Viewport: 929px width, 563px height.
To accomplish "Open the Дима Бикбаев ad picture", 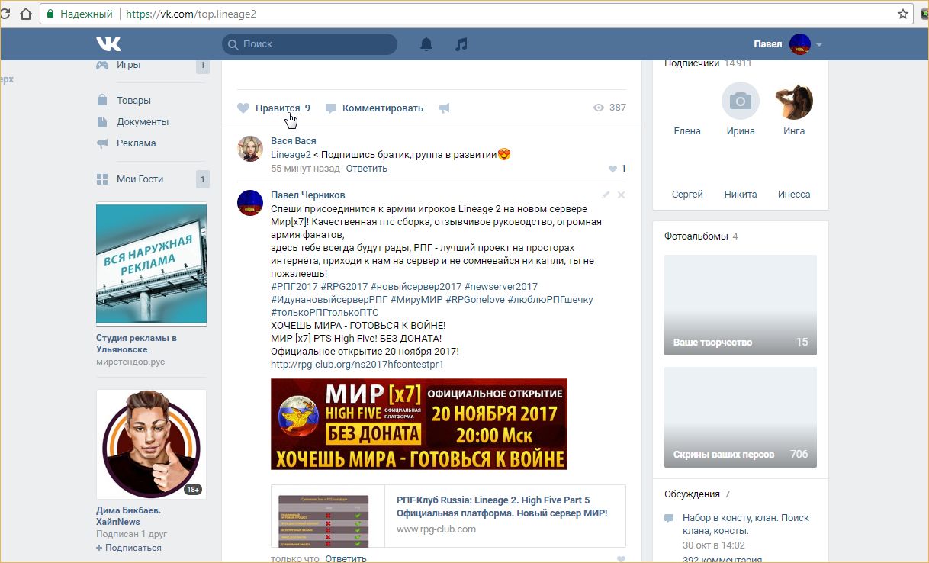I will point(151,445).
